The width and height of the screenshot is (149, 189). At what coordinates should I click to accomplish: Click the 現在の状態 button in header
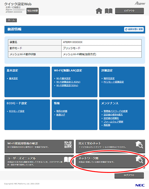point(32,11)
